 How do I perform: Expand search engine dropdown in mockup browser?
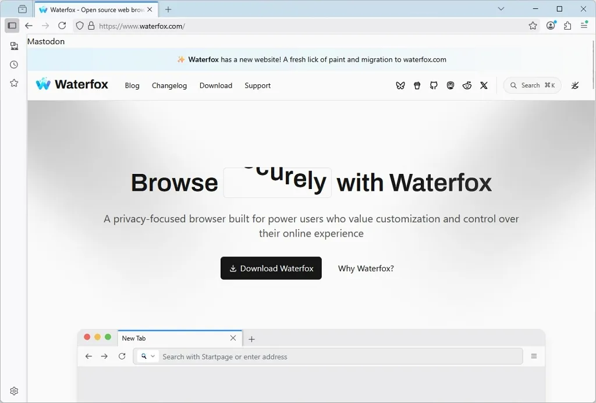[x=148, y=356]
